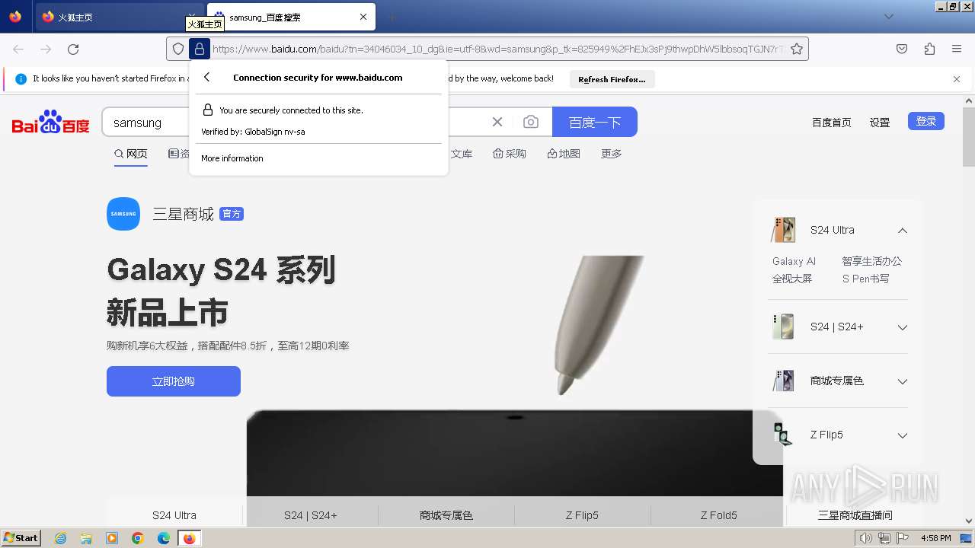
Task: Select the samsung_百度搜索 tab
Action: [x=291, y=17]
